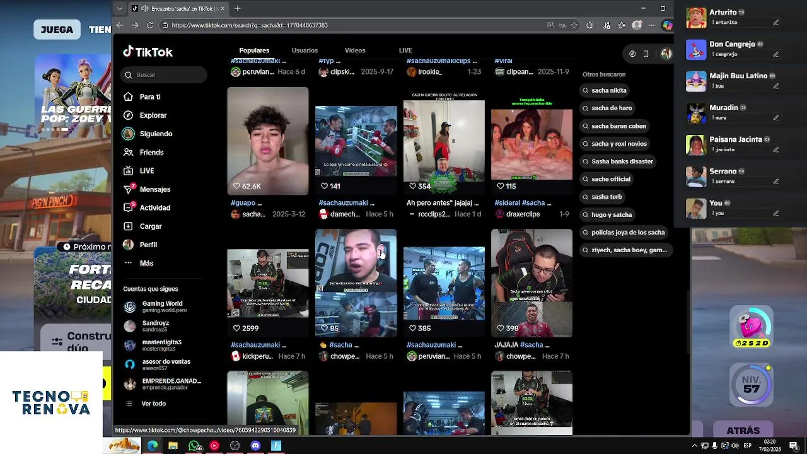
Task: Open Actividad notifications icon
Action: [129, 207]
